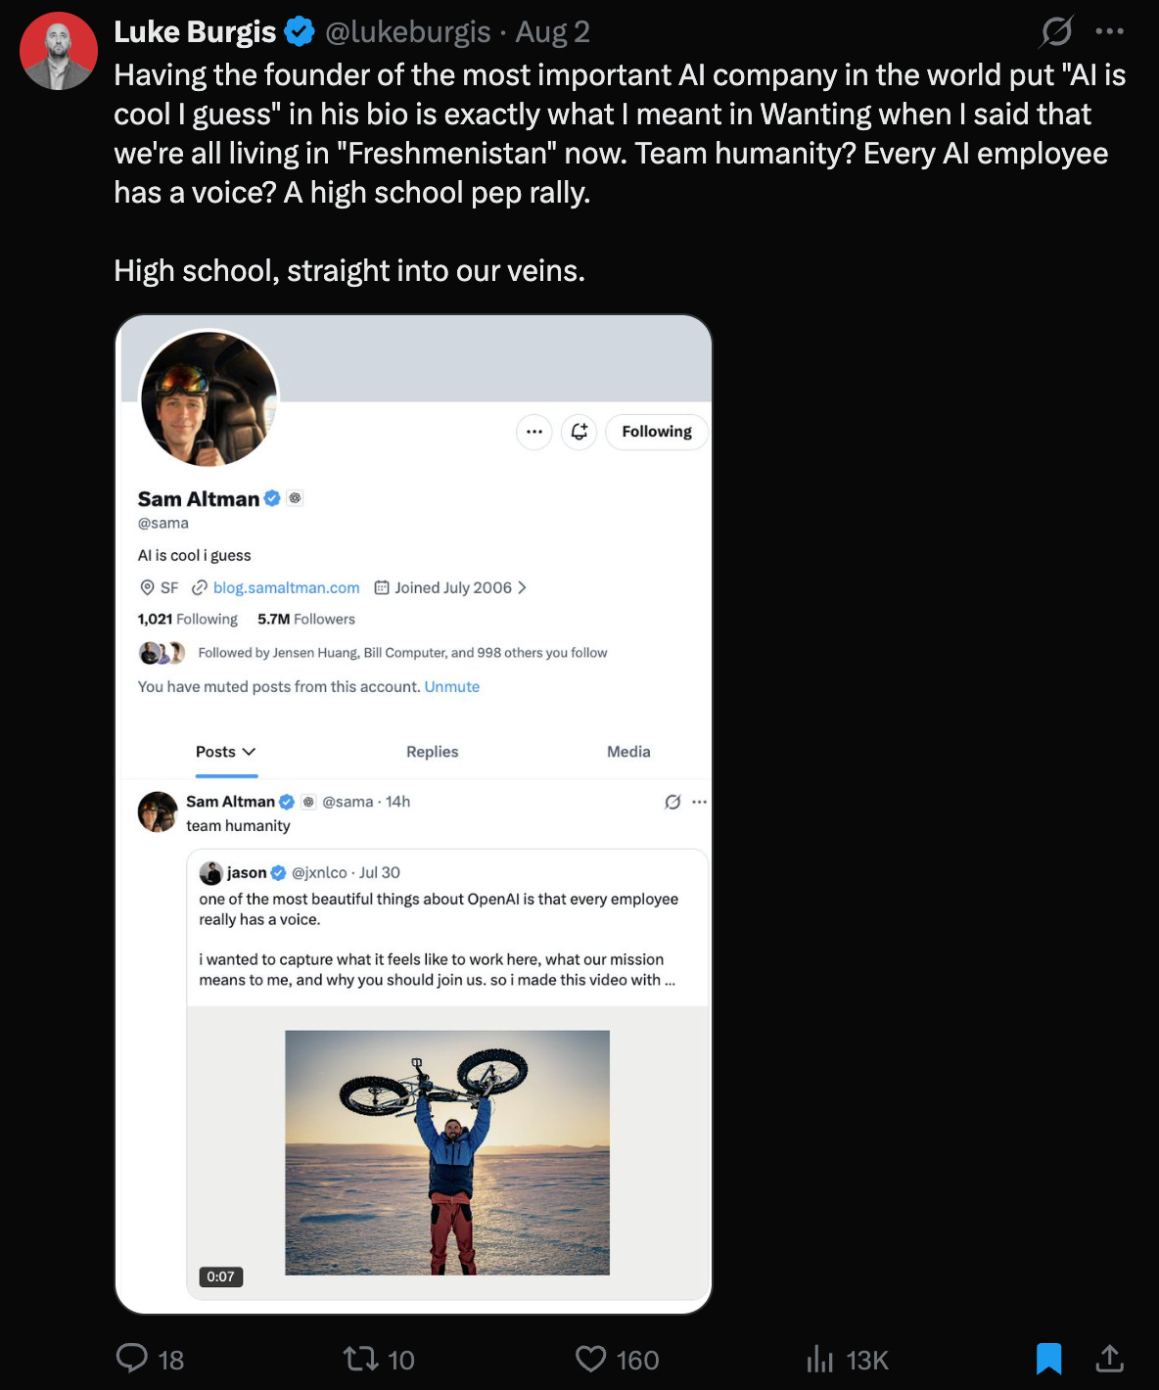Toggle the blue bookmark icon off
The height and width of the screenshot is (1390, 1159).
coord(1048,1359)
